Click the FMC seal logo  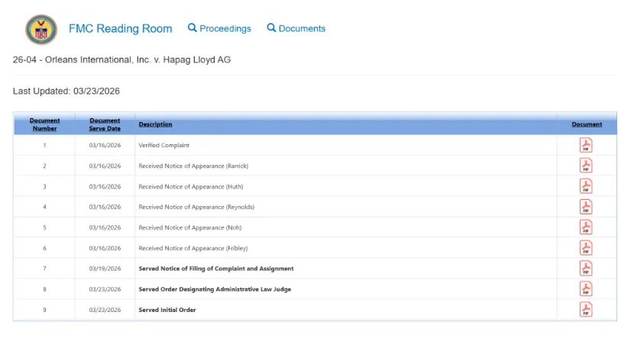pyautogui.click(x=41, y=29)
